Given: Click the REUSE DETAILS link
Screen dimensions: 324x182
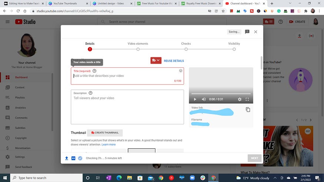Looking at the screenshot, I should pyautogui.click(x=174, y=61).
